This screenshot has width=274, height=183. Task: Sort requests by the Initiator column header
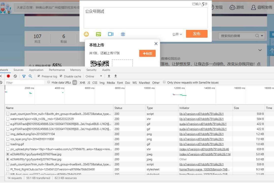[x=205, y=108]
